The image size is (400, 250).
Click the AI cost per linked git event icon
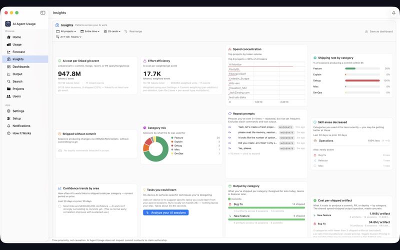(59, 60)
